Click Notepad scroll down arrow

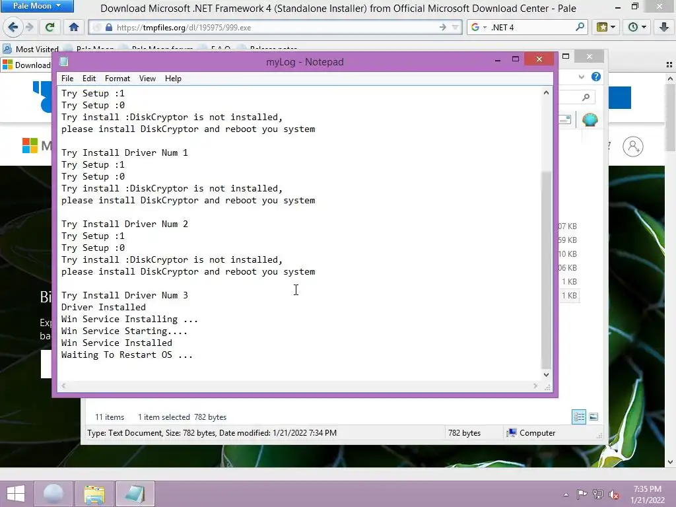click(546, 375)
